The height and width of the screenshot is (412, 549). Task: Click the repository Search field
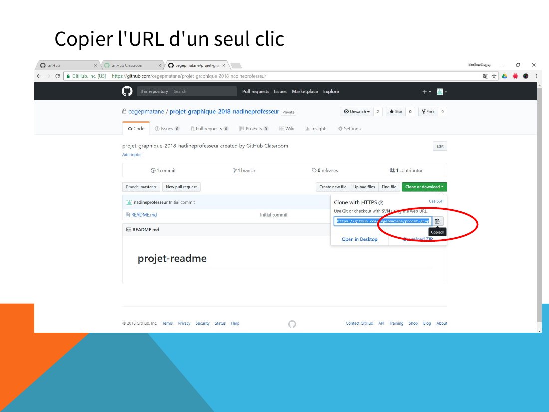point(204,91)
